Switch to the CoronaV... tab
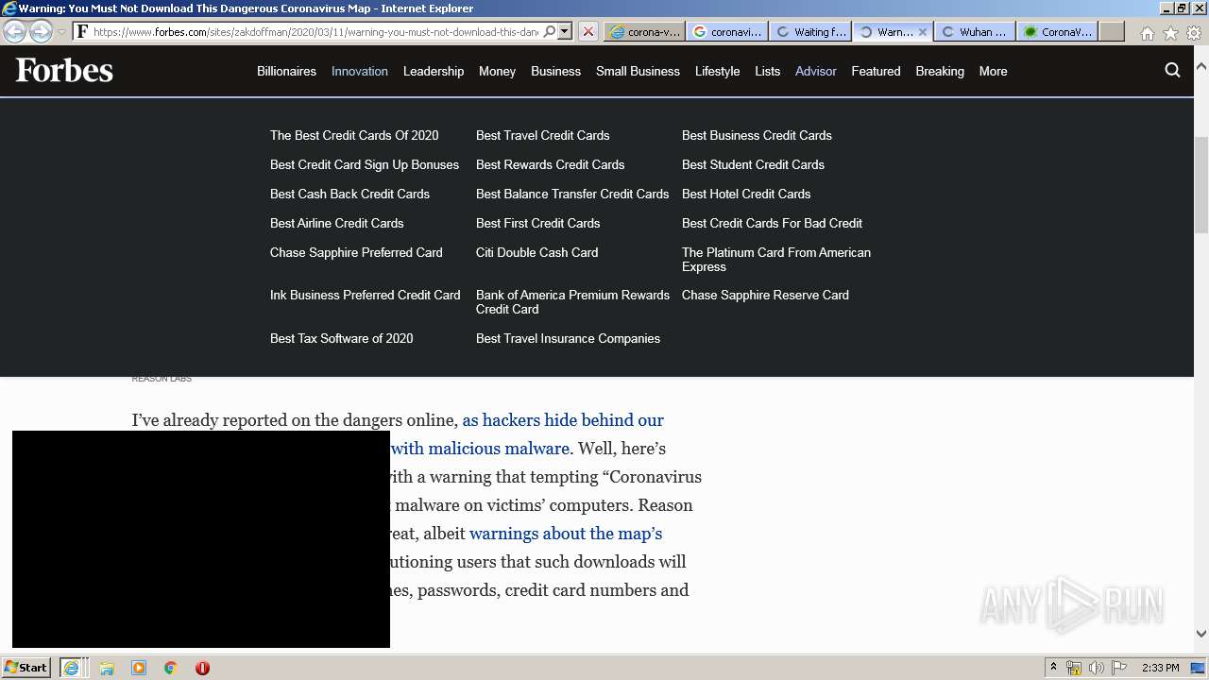Screen dimensions: 1209x680 coord(1058,31)
